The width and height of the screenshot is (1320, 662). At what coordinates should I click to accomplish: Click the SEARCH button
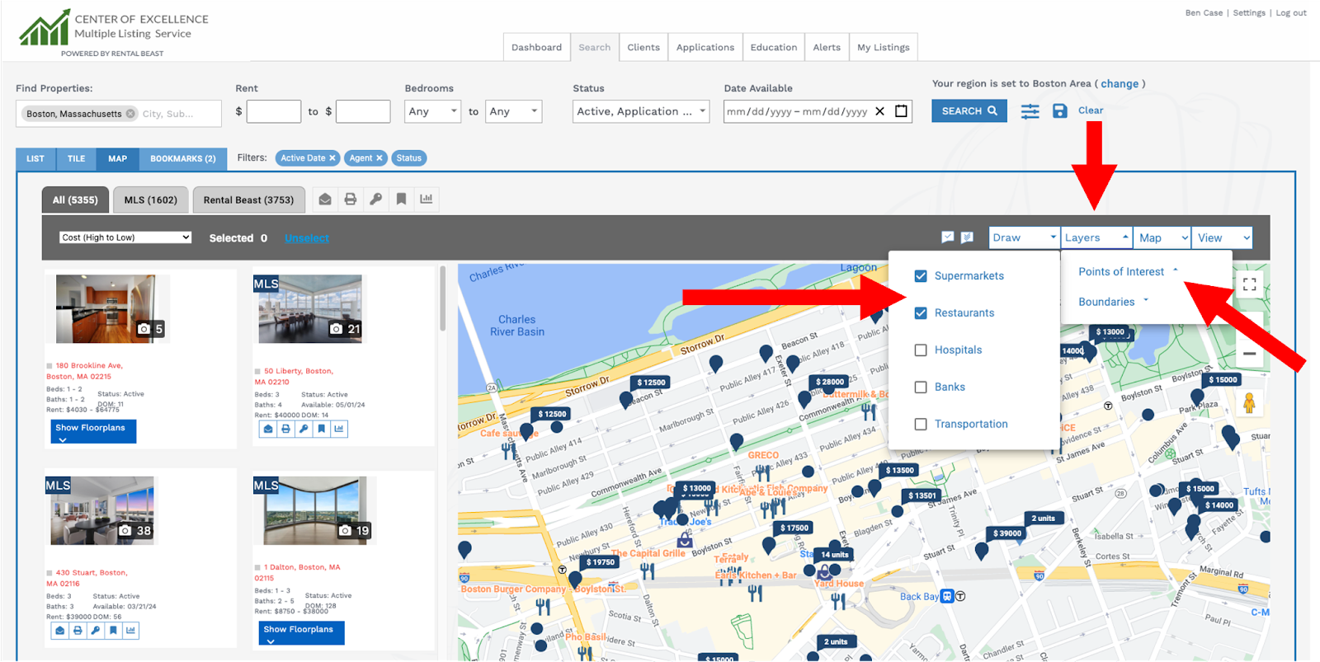click(969, 110)
